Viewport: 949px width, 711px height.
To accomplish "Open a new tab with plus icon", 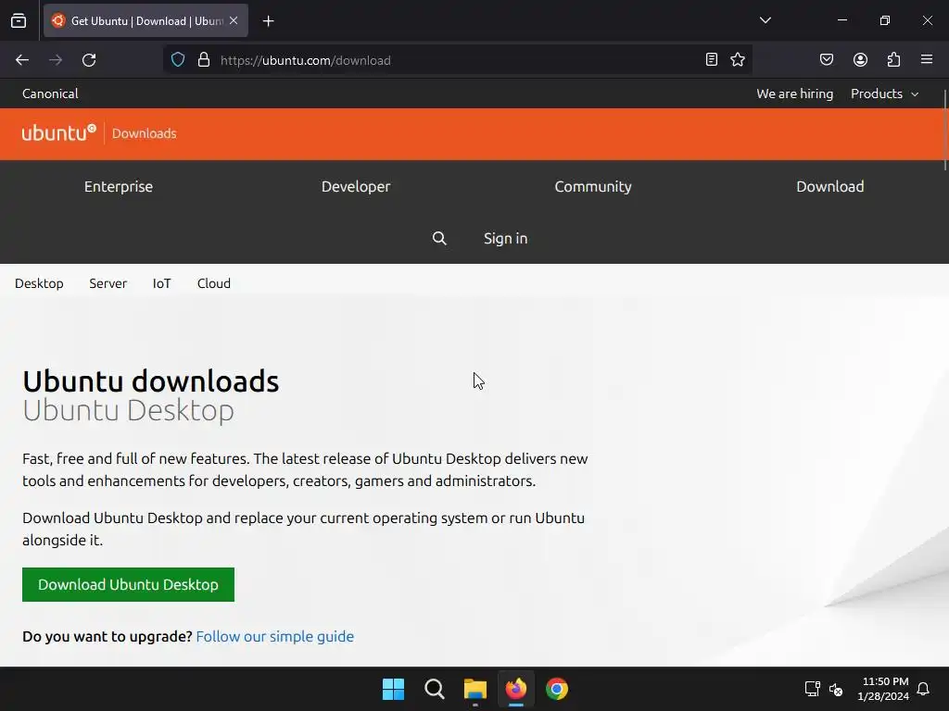I will [x=268, y=21].
